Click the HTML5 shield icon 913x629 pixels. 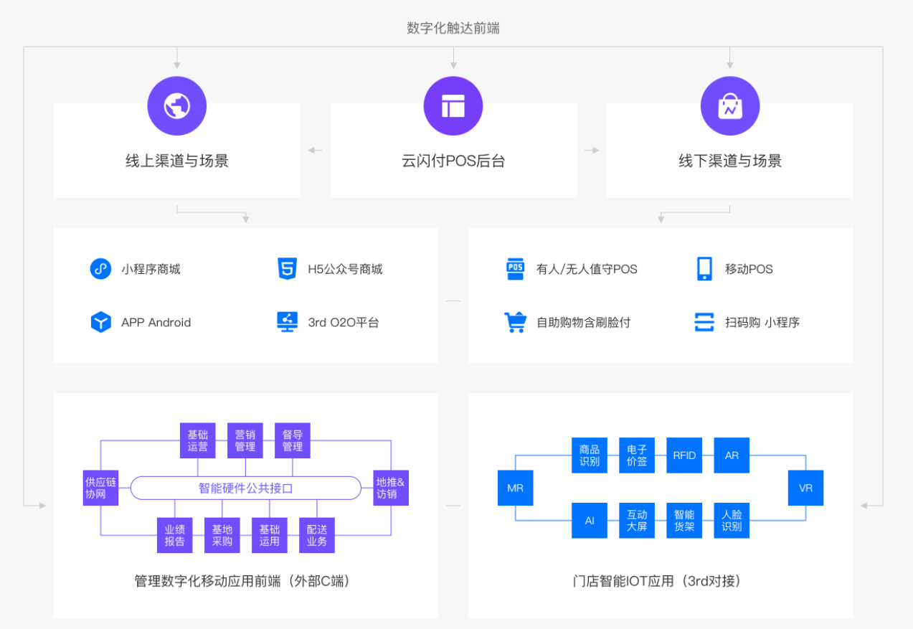point(287,269)
